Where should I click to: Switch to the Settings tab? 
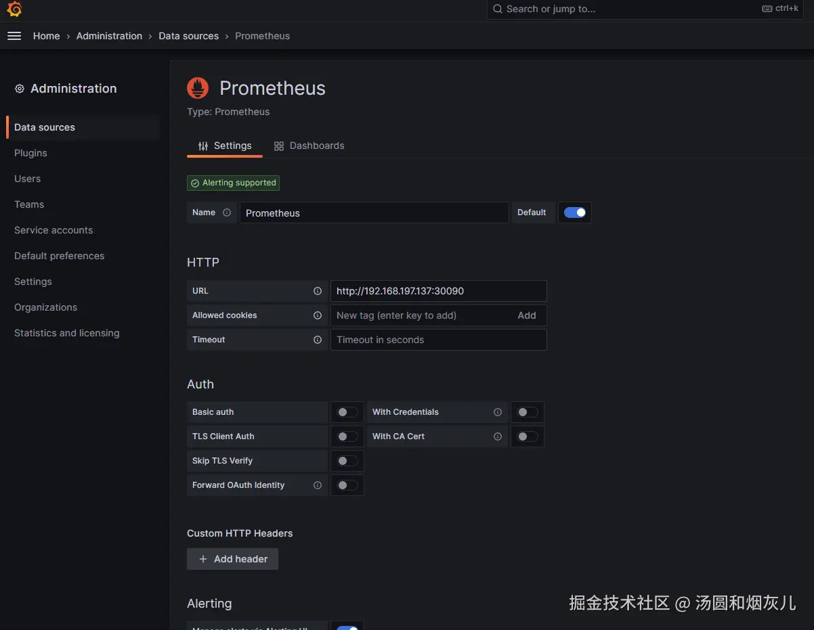point(225,145)
